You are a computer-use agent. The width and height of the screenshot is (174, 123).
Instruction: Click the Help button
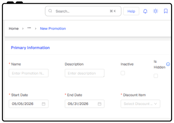pyautogui.click(x=131, y=11)
